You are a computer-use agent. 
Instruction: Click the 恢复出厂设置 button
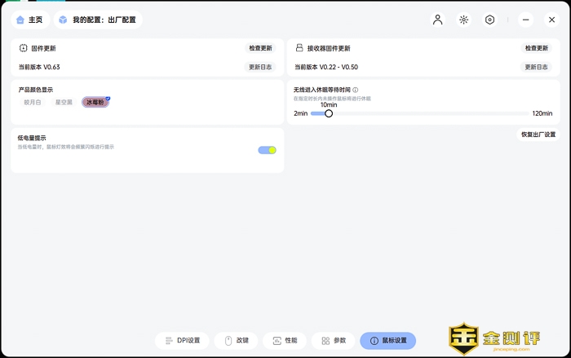[x=538, y=135]
